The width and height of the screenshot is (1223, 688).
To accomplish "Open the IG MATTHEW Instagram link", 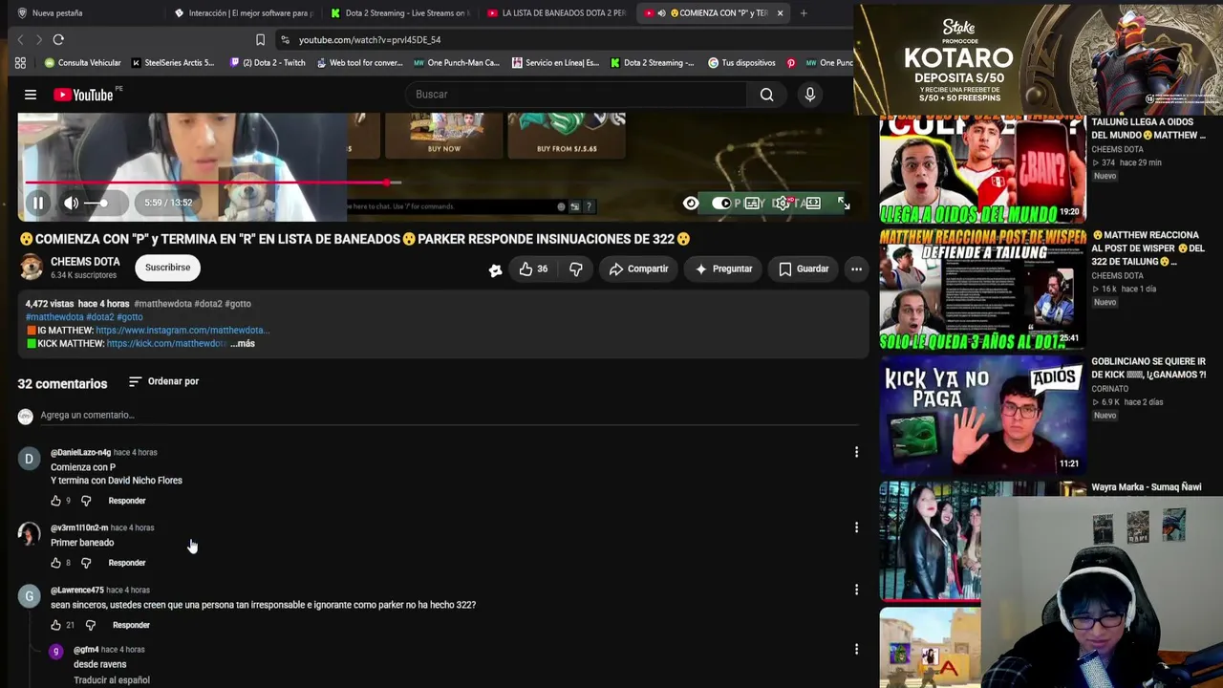I will pos(182,330).
